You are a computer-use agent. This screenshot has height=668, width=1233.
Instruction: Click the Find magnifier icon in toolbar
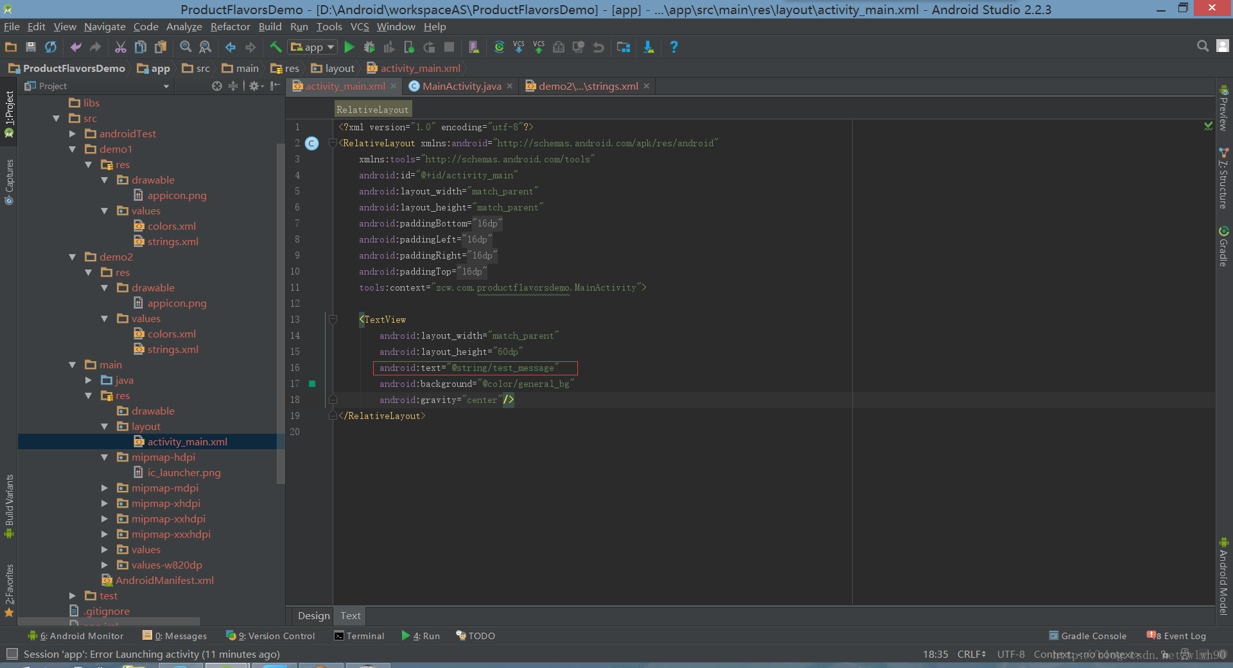[186, 47]
